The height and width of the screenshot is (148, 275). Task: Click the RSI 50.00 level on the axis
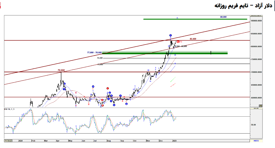pyautogui.click(x=253, y=125)
